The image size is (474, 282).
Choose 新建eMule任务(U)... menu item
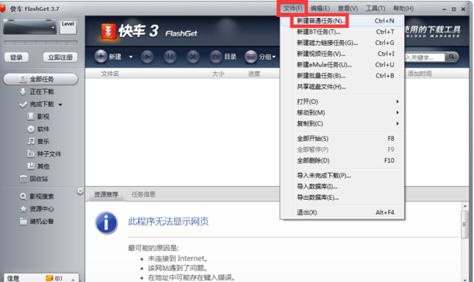pos(342,64)
